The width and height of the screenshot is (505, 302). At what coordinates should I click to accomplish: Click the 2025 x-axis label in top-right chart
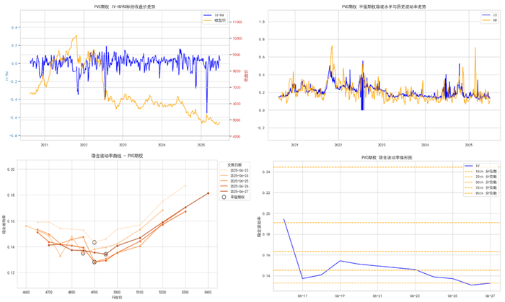tap(469, 145)
